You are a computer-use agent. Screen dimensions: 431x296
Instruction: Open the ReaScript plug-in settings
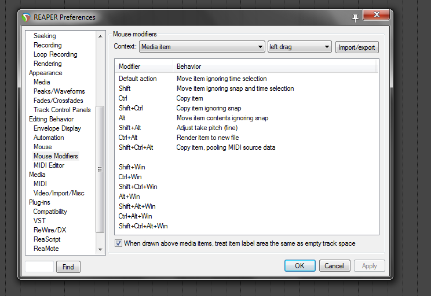coord(47,239)
